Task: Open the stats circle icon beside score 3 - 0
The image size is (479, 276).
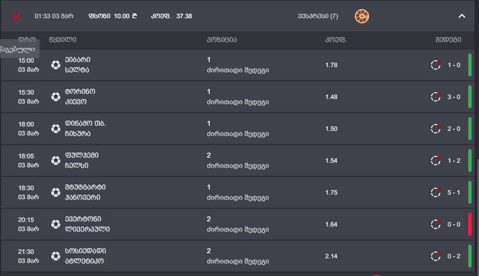Action: click(436, 97)
